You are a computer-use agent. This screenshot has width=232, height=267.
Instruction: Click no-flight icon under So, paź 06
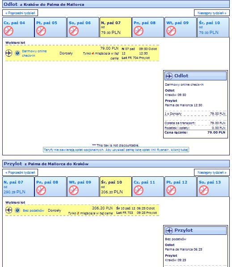(x=74, y=31)
